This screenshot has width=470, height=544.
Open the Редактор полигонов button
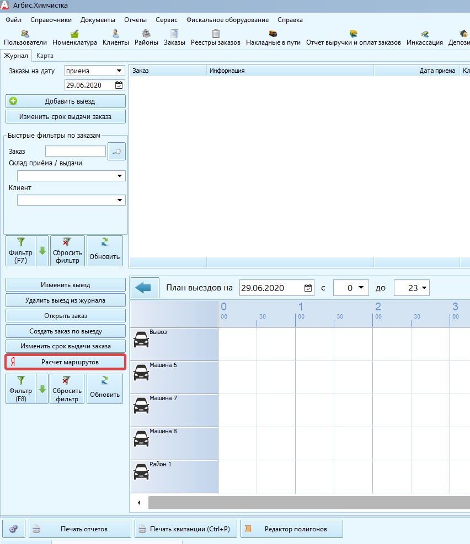[x=292, y=529]
